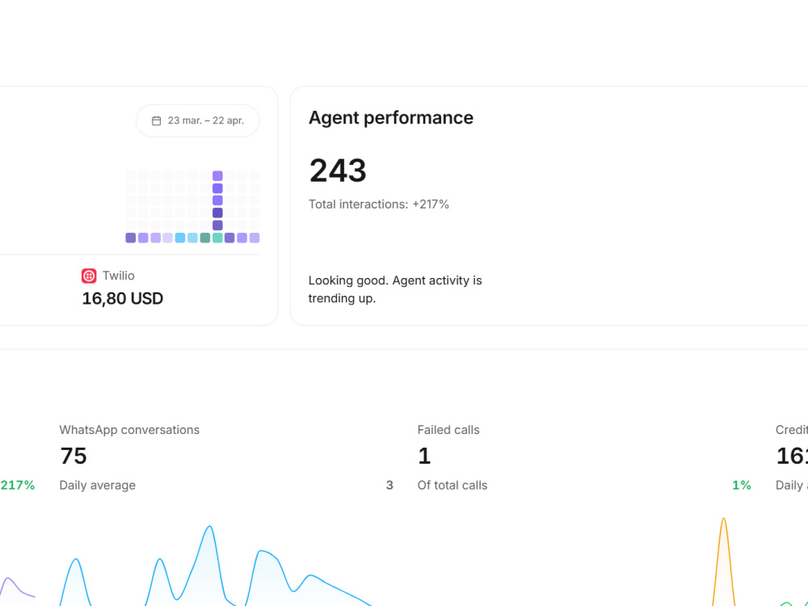Select the Twilio provider label
Viewport: 808px width, 606px height.
(119, 276)
